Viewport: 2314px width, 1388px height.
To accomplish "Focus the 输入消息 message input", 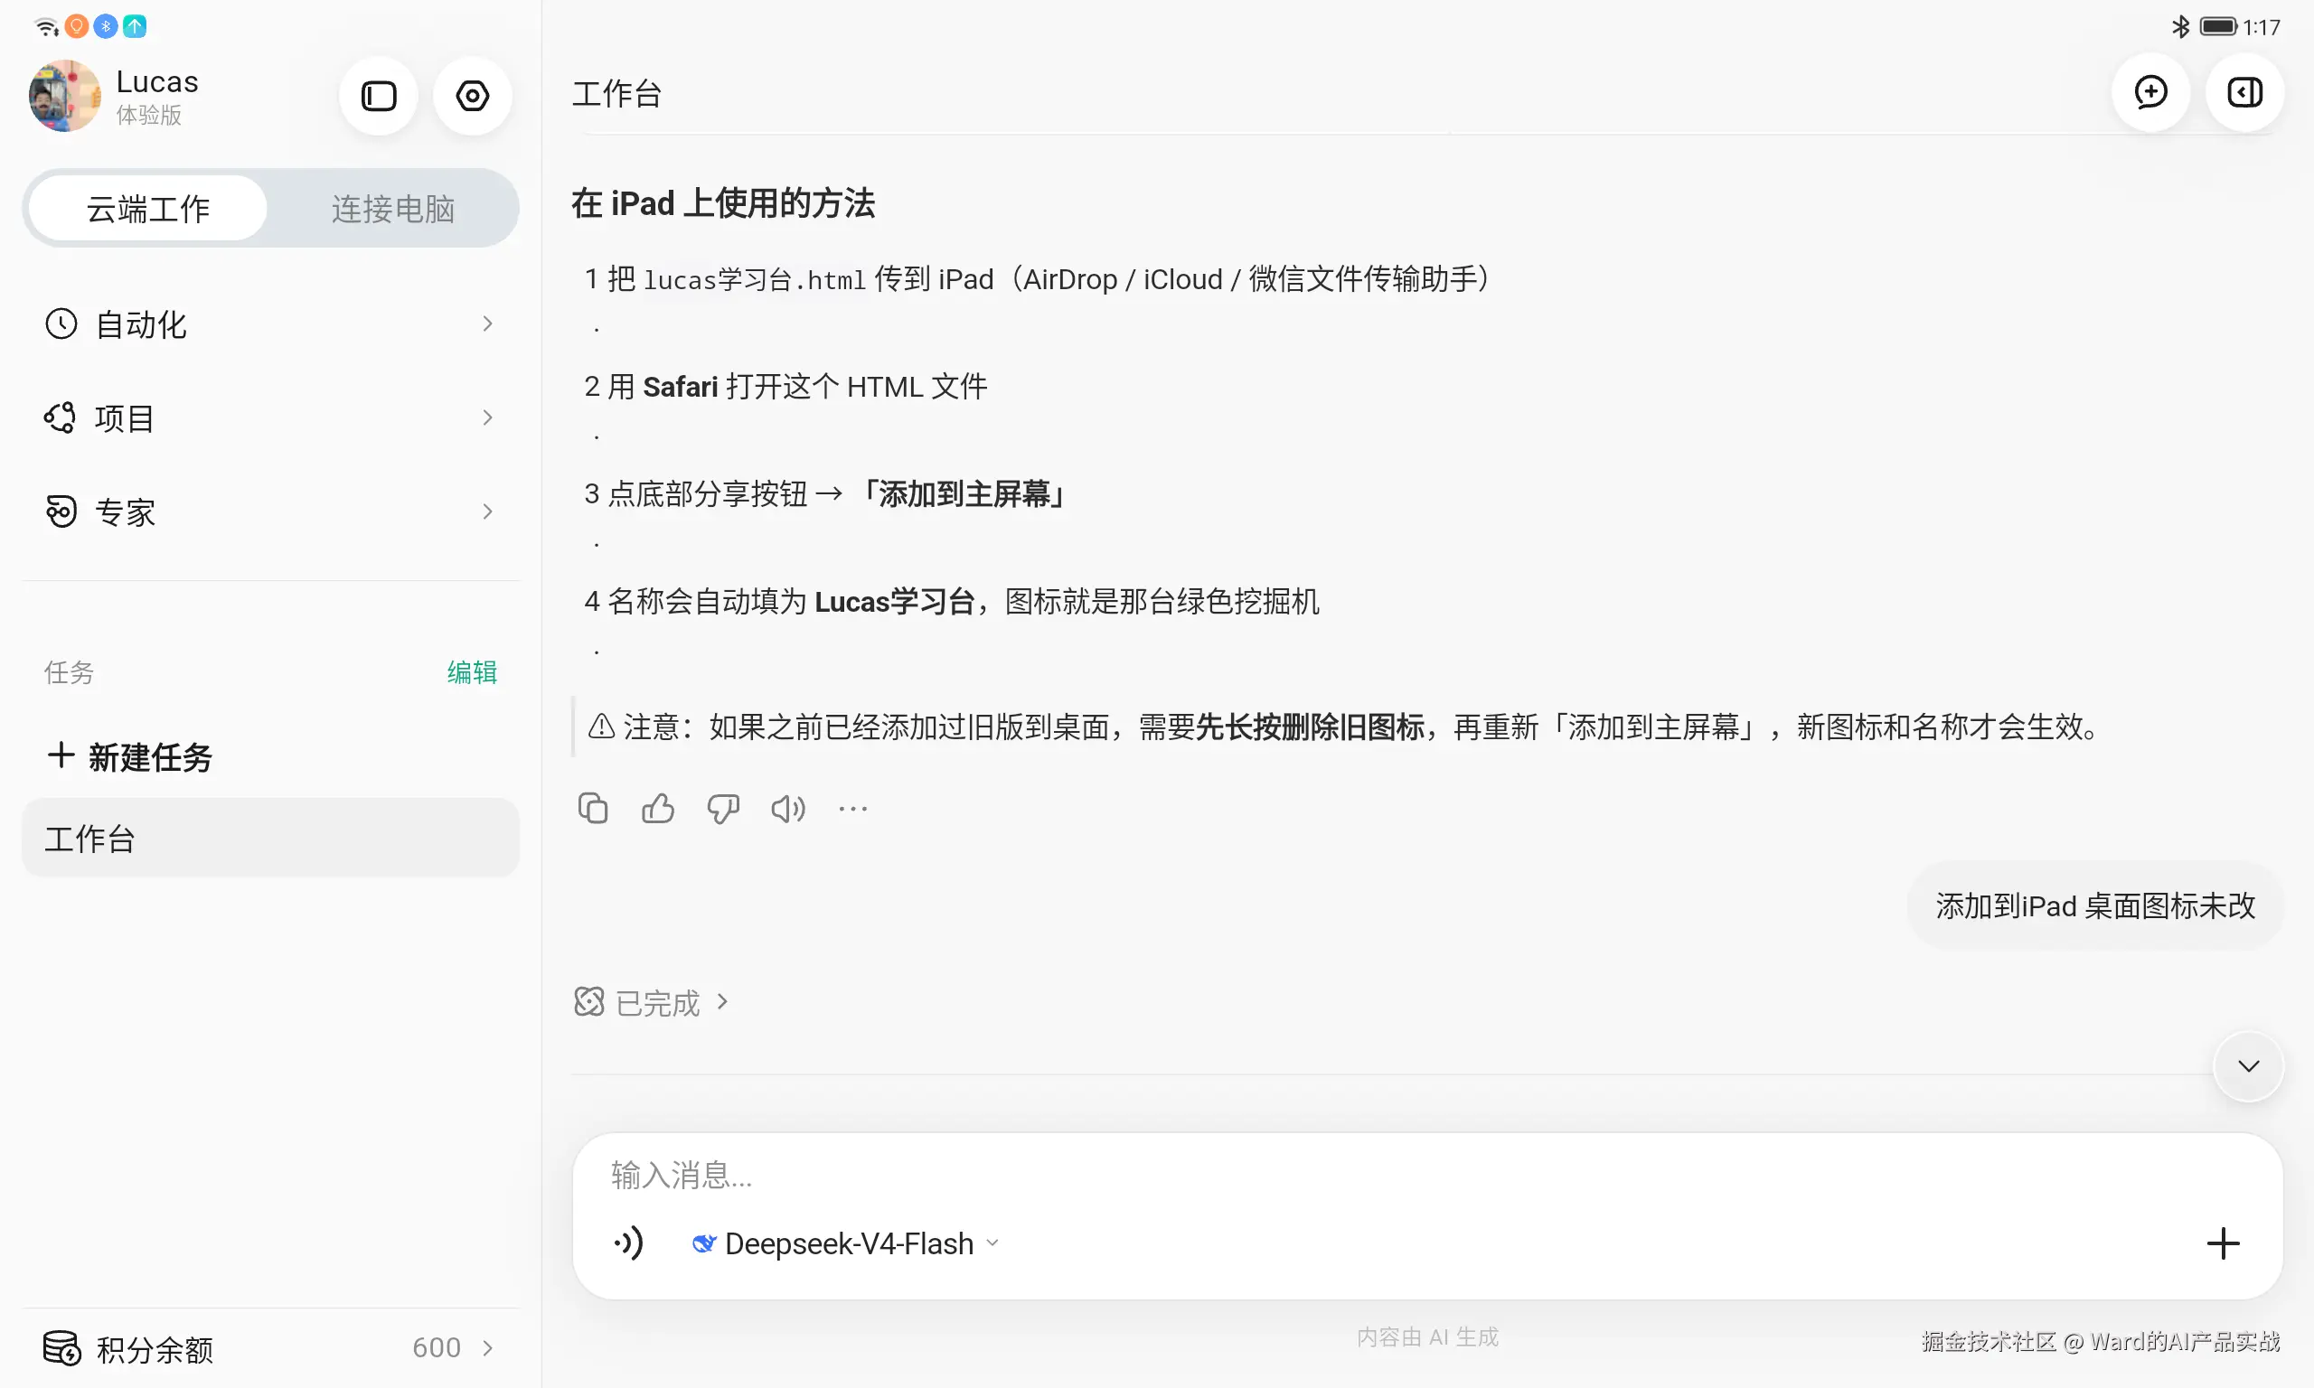I will [1427, 1175].
